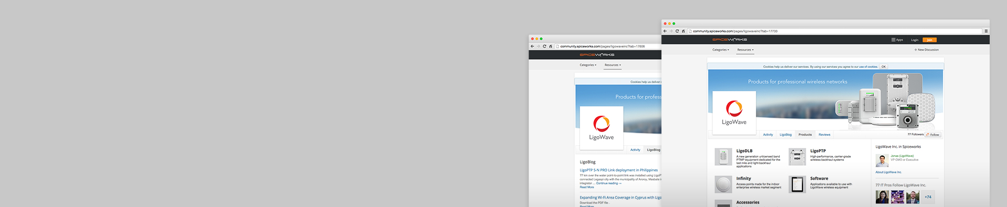Reload the page in the front browser window
This screenshot has width=1007, height=207.
coord(677,31)
